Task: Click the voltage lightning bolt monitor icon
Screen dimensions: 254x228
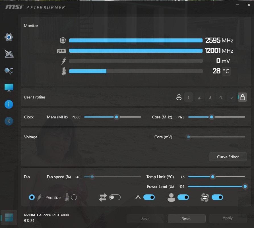Action: [63, 61]
